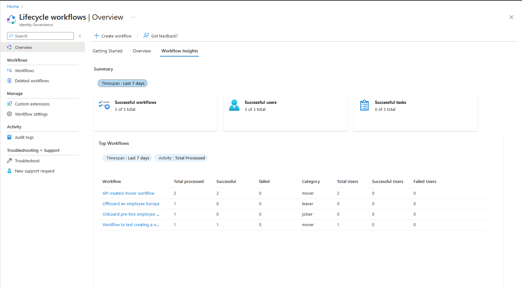Select Deleted workflows in the sidebar

coord(32,81)
